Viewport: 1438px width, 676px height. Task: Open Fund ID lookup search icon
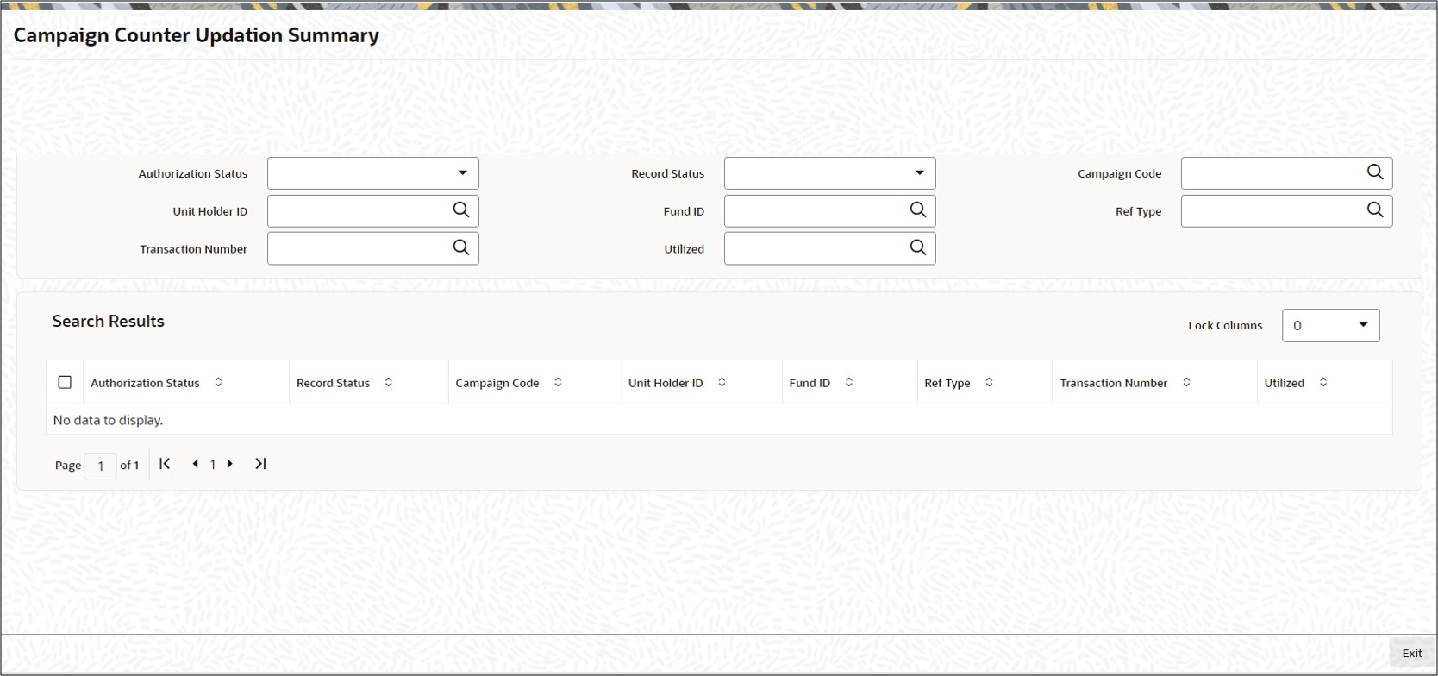coord(918,210)
